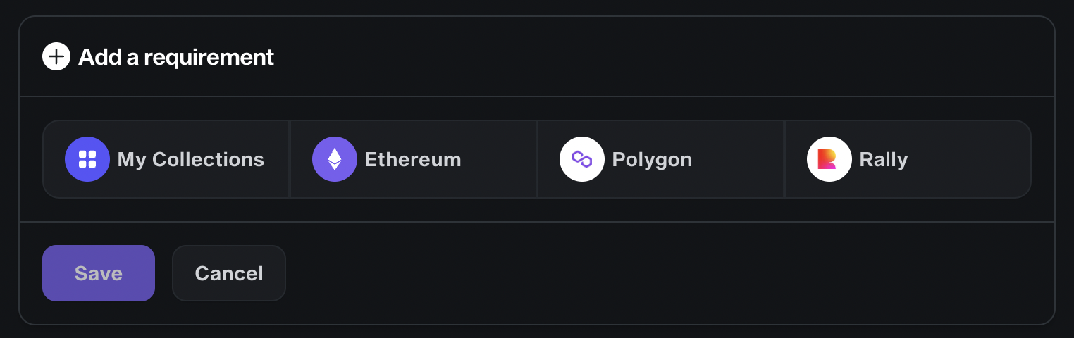Click the plus circle icon
The image size is (1074, 338).
pyautogui.click(x=56, y=56)
